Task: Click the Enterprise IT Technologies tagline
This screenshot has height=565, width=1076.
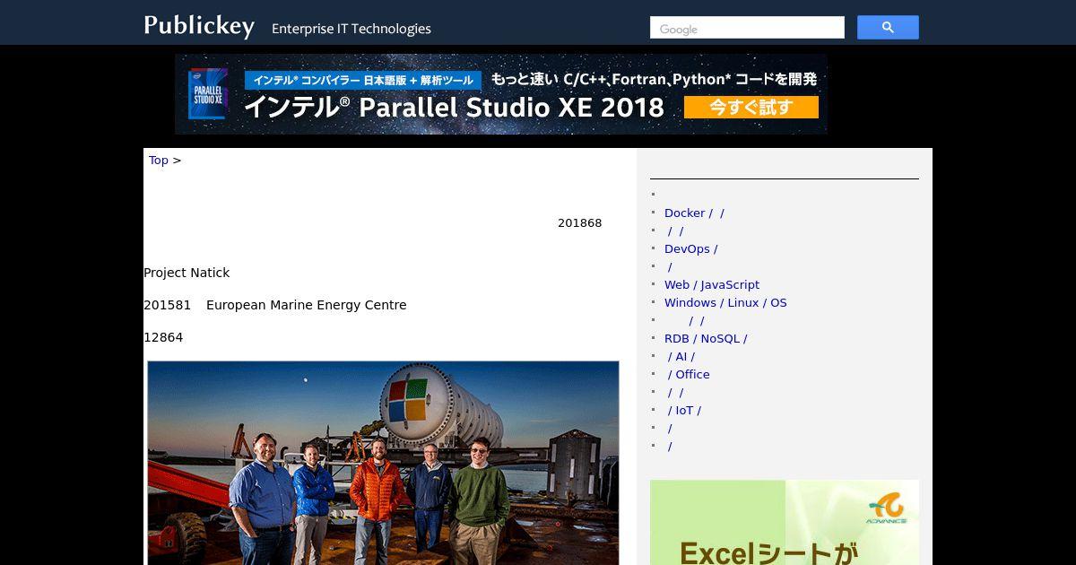Action: tap(351, 29)
